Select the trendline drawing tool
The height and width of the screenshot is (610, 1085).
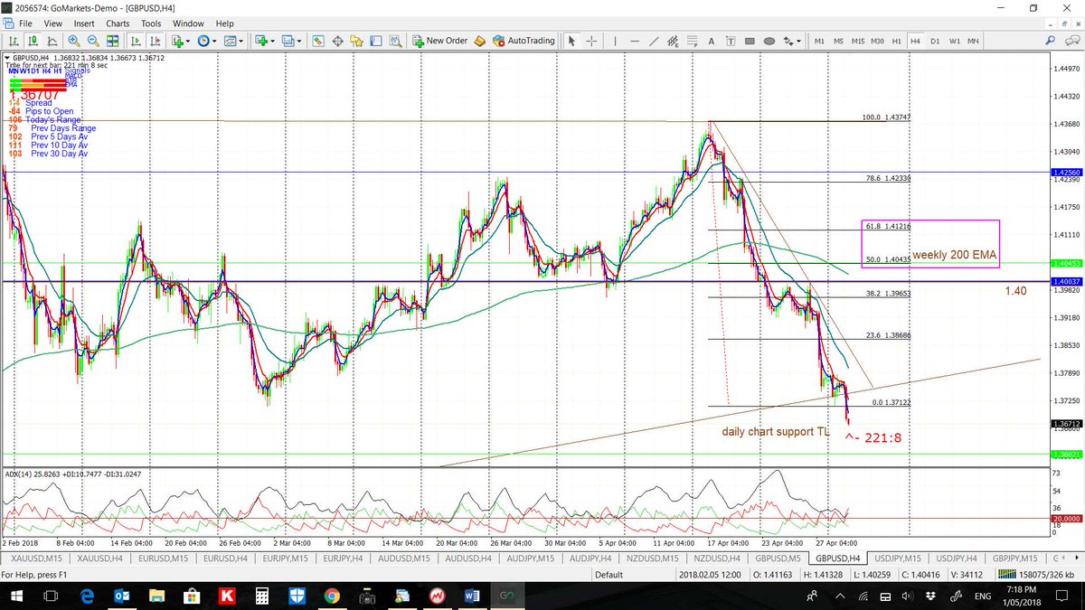pos(654,41)
